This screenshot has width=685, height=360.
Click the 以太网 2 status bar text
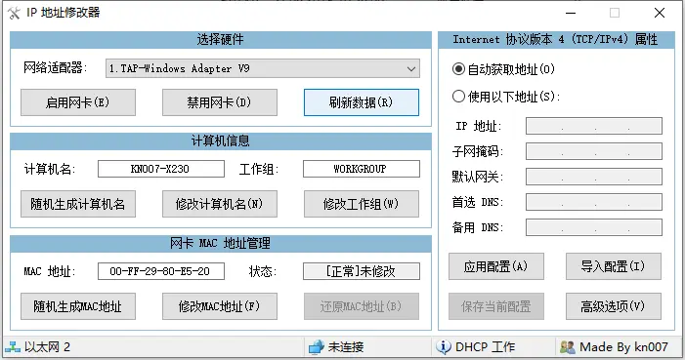[47, 347]
